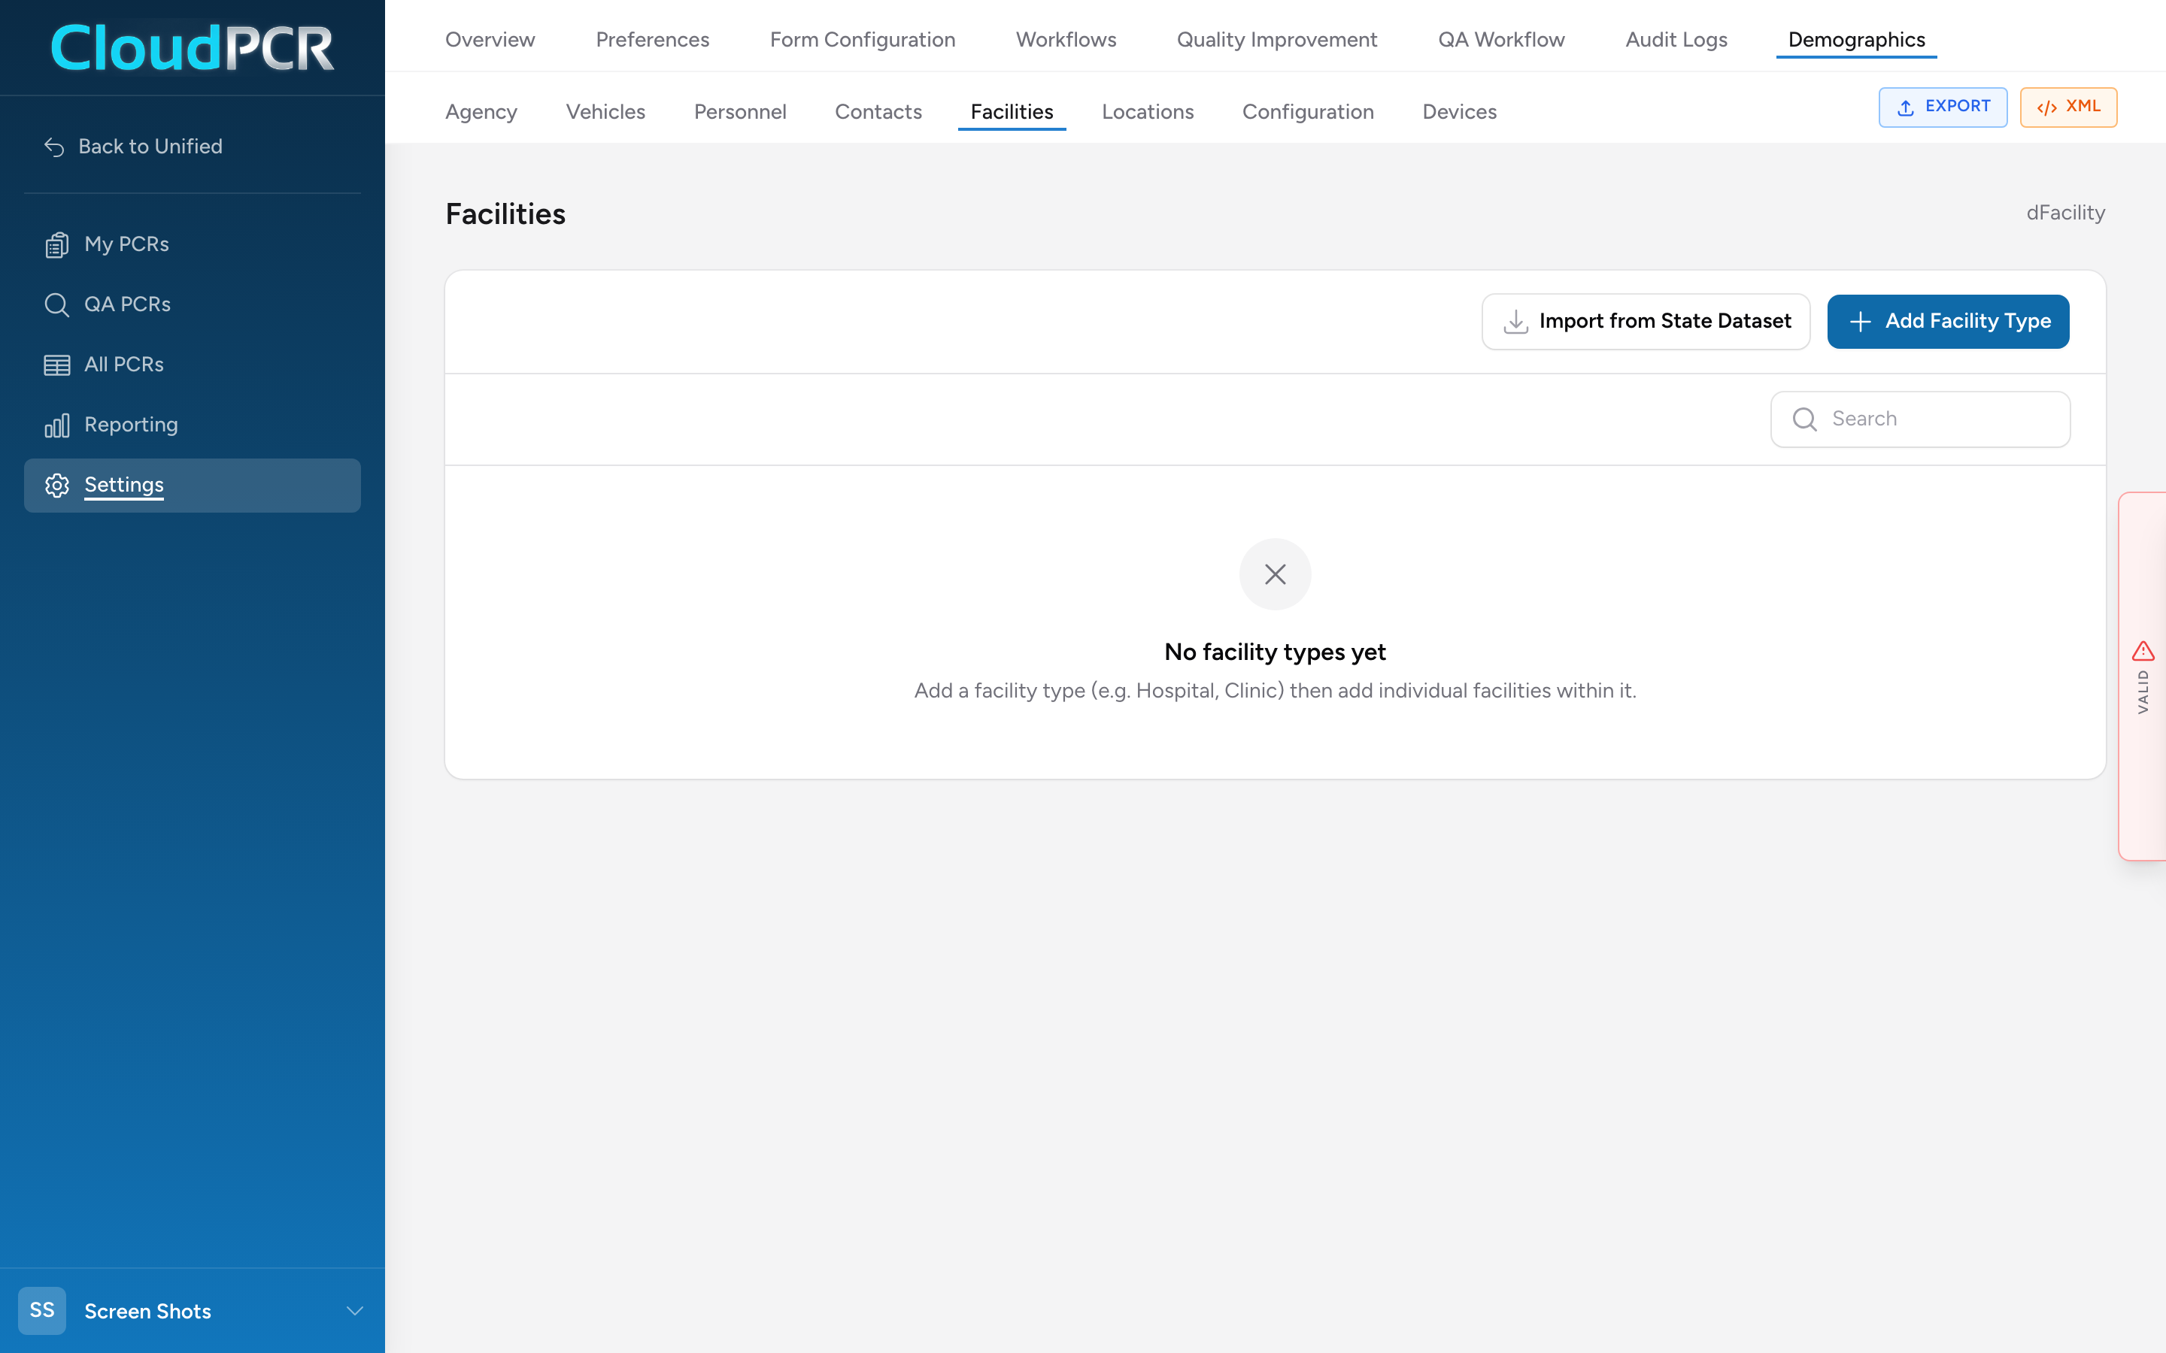2166x1353 pixels.
Task: Select the Facilities sub-tab
Action: click(x=1012, y=112)
